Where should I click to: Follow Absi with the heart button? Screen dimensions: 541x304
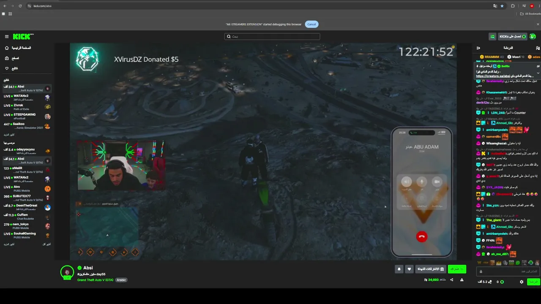409,269
